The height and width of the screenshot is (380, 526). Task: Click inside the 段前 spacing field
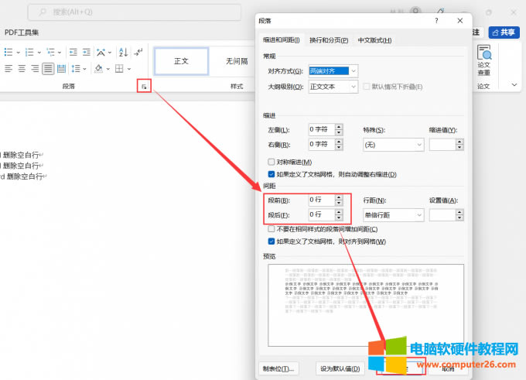(x=320, y=200)
